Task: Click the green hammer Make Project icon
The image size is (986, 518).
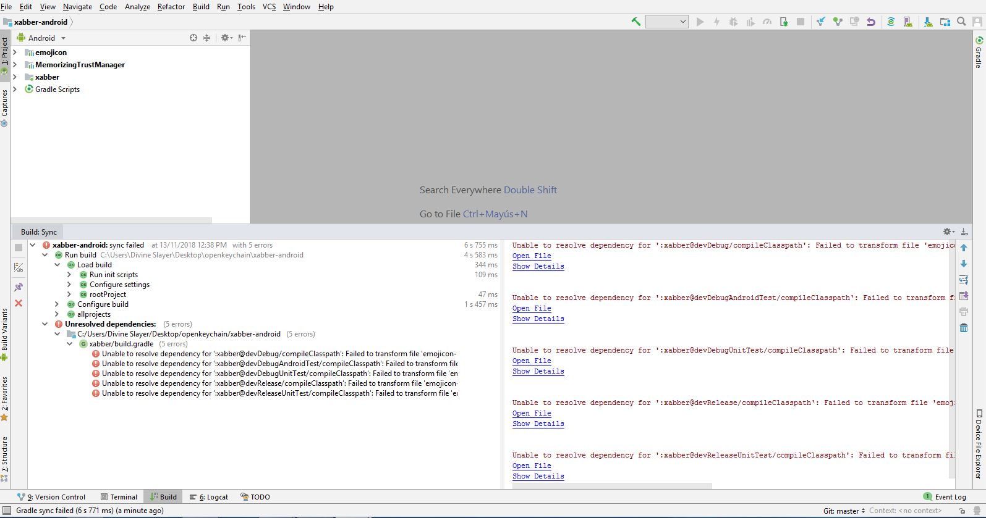Action: [x=635, y=22]
